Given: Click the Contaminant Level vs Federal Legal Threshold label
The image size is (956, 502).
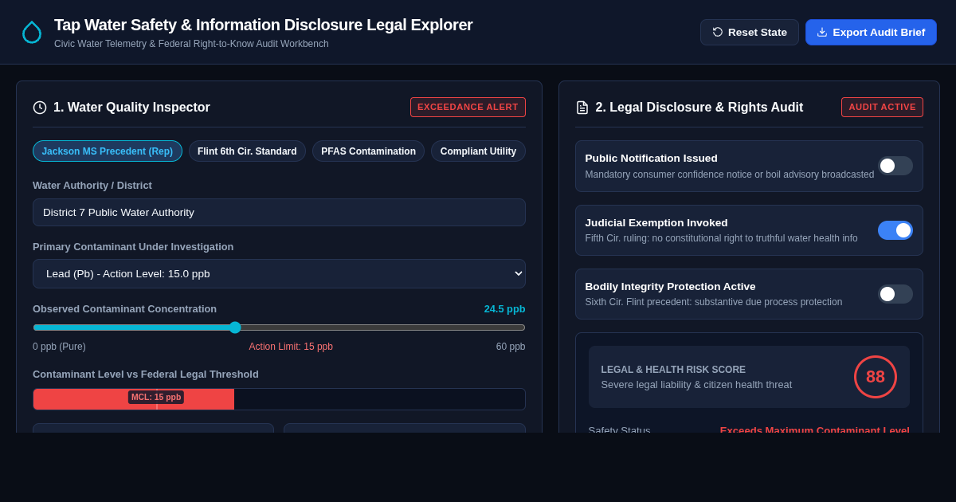Looking at the screenshot, I should click(x=146, y=375).
